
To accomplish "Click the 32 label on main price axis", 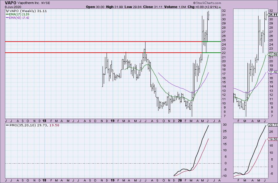I will 224,11.
